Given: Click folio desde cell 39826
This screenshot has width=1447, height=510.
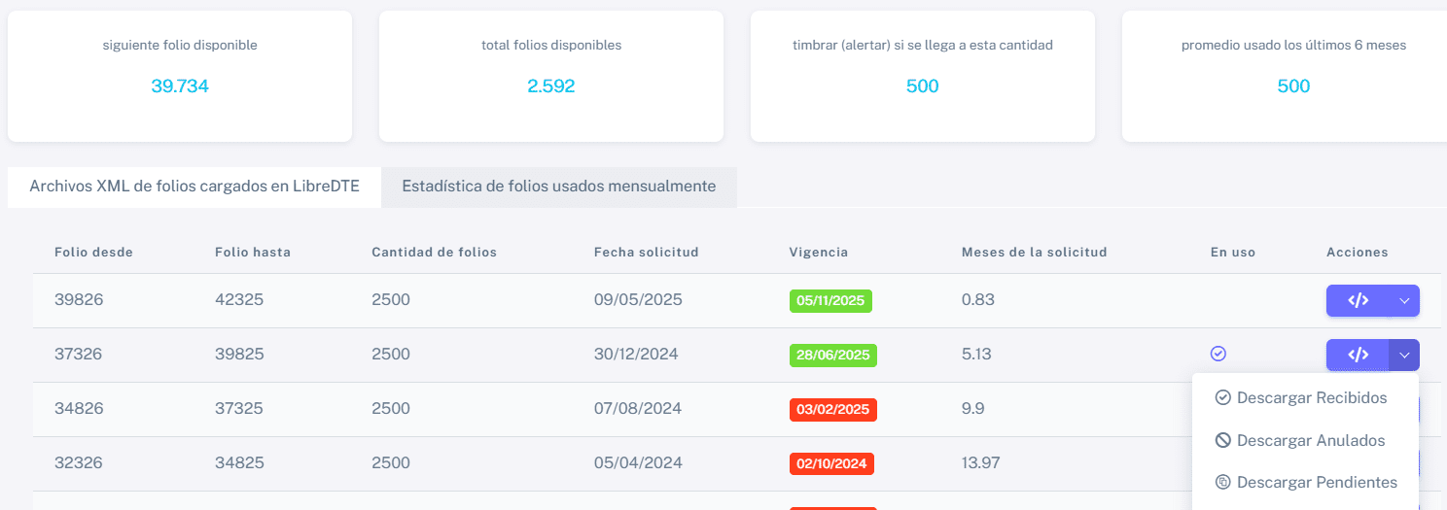Looking at the screenshot, I should point(79,300).
